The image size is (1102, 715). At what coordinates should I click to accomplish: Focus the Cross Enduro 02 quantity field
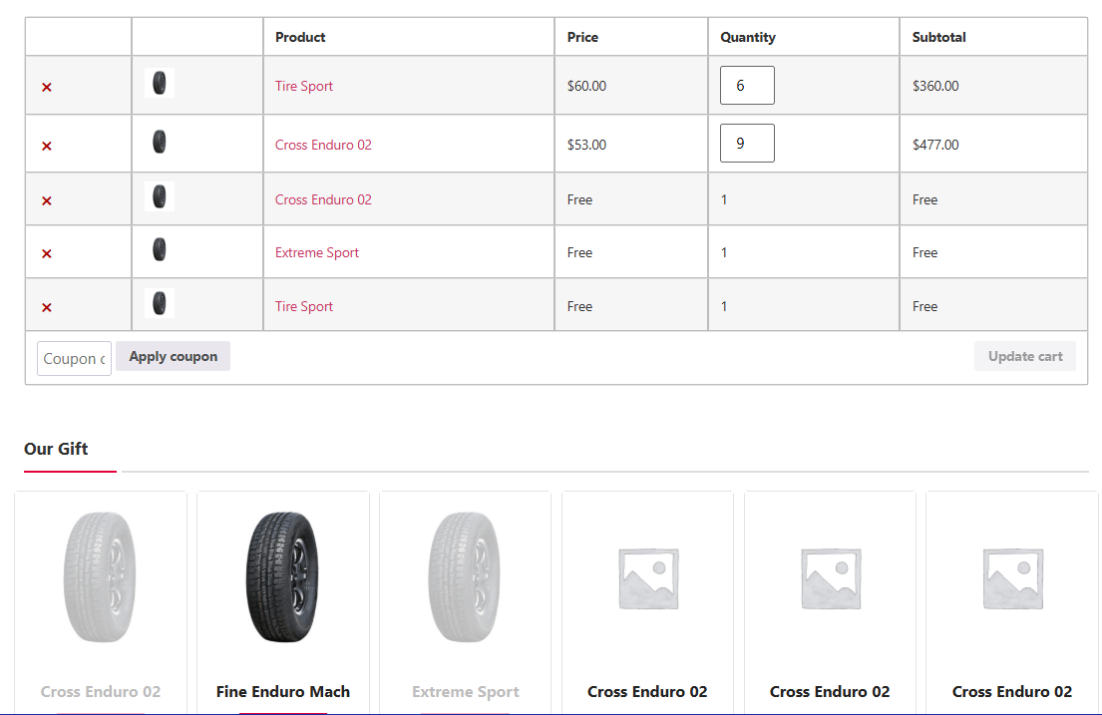(x=747, y=144)
